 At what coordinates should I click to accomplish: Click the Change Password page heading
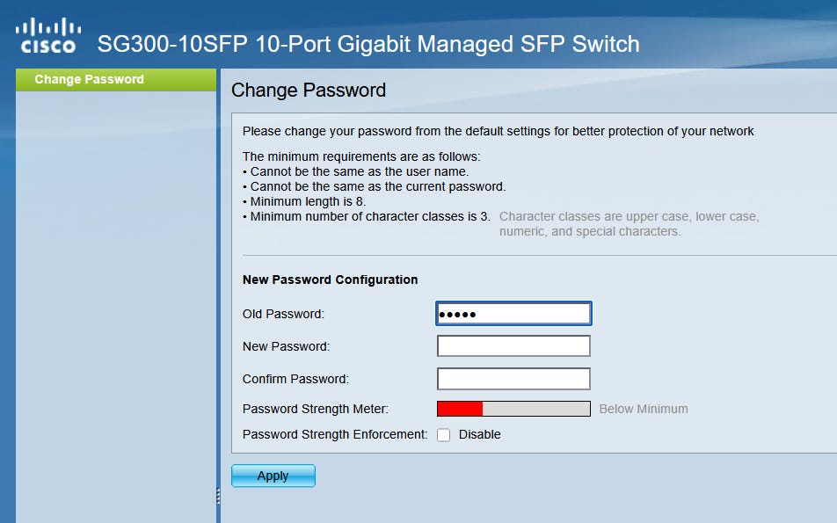(x=309, y=91)
